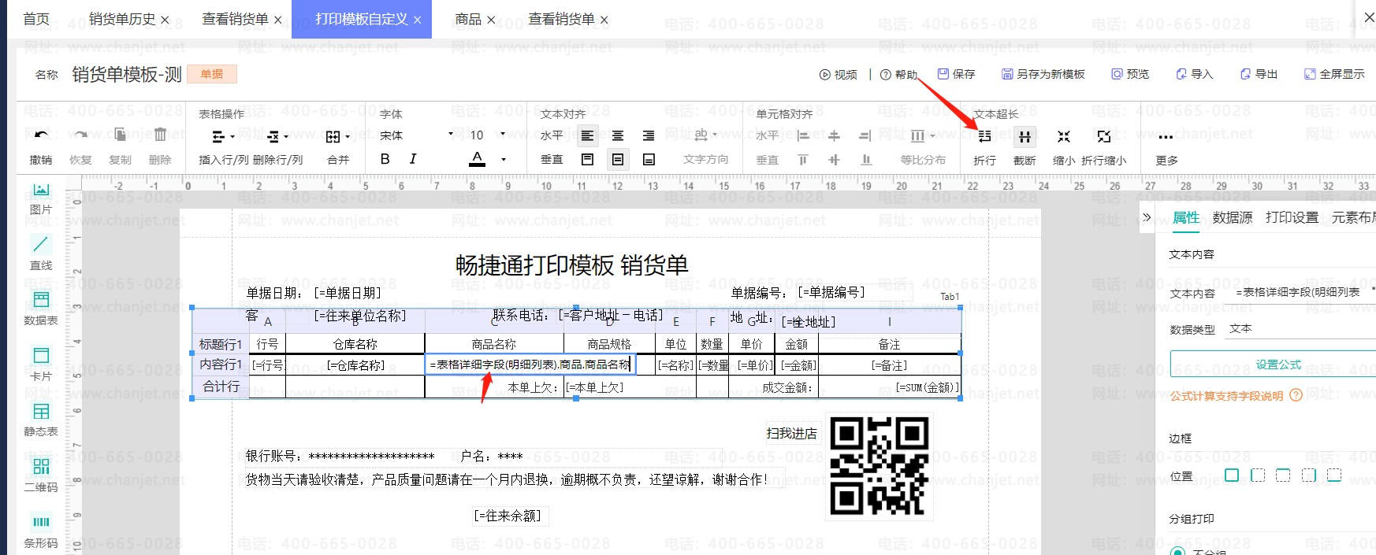Toggle italic text formatting
This screenshot has width=1376, height=555.
[x=413, y=159]
